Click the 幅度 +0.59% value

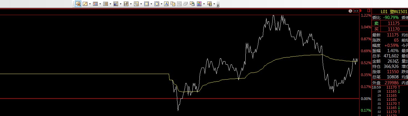point(391,46)
